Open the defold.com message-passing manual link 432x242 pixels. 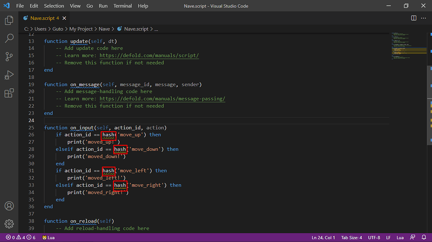click(x=162, y=99)
